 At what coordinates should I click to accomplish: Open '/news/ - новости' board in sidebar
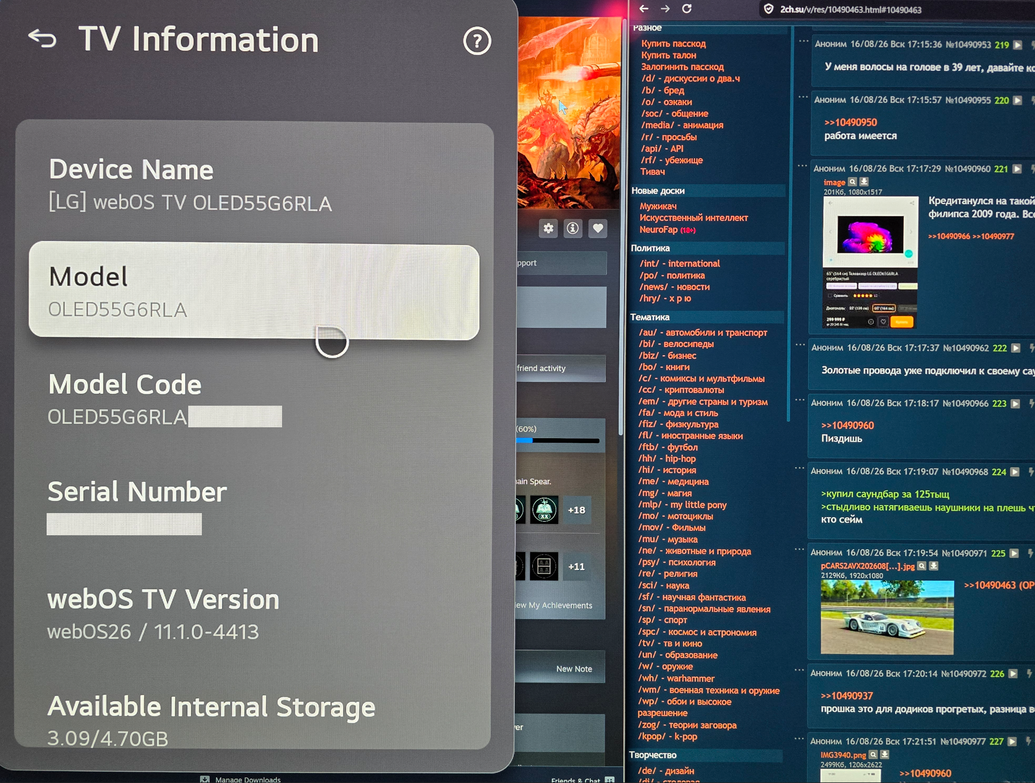tap(674, 287)
